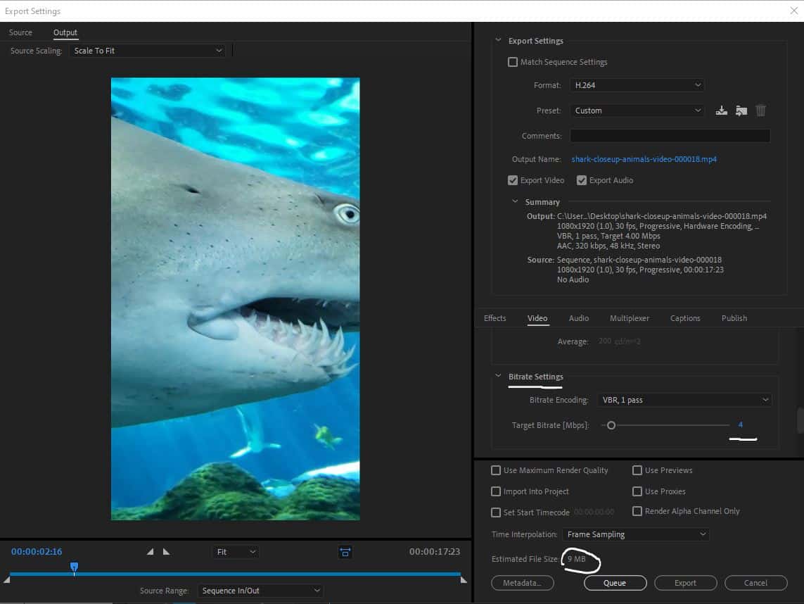The image size is (804, 604).
Task: Collapse the Summary section
Action: coord(516,201)
